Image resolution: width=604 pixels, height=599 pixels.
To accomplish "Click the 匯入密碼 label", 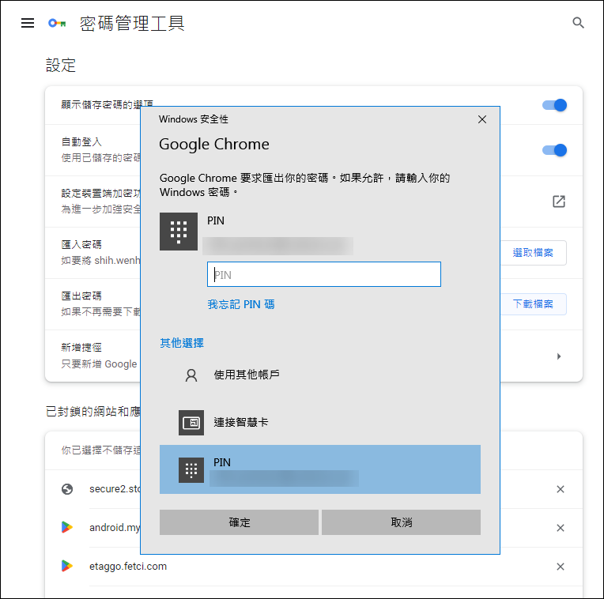I will pyautogui.click(x=81, y=244).
